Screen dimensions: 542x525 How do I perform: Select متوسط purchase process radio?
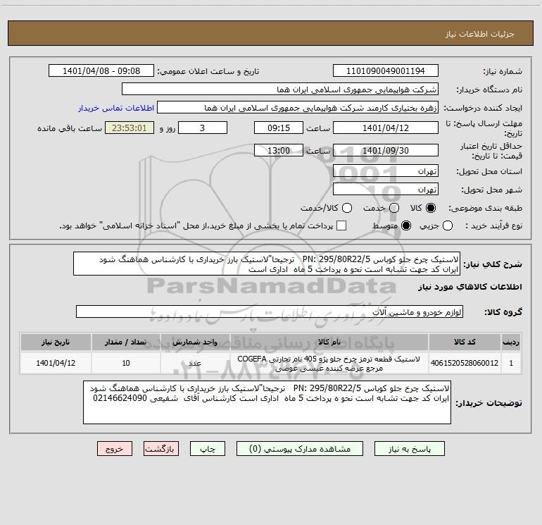click(x=406, y=226)
